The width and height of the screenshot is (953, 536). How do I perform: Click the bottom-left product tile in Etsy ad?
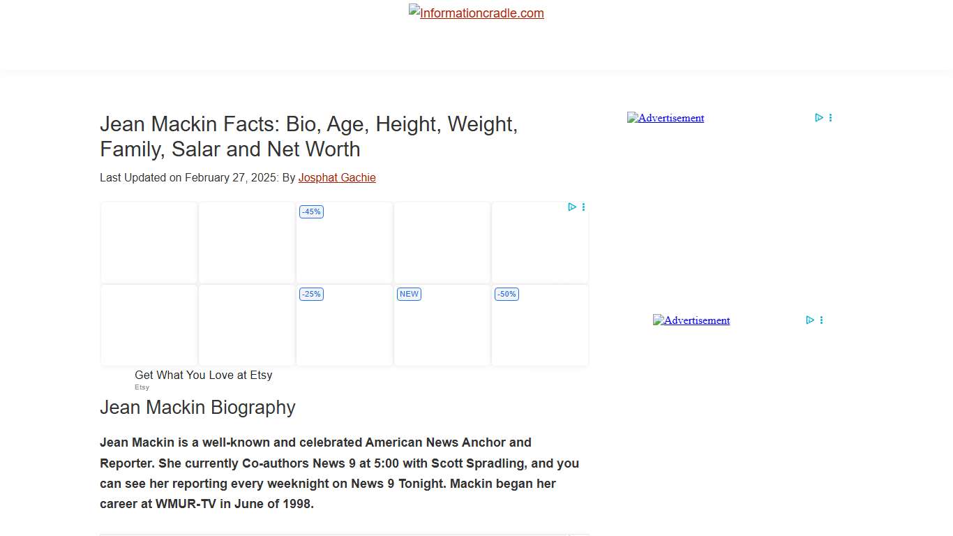[149, 325]
